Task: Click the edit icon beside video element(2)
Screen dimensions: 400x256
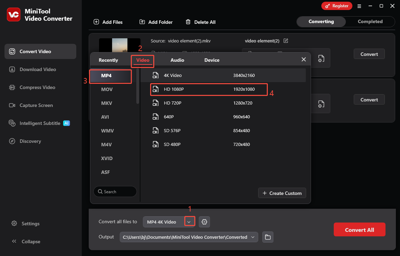Action: (286, 41)
